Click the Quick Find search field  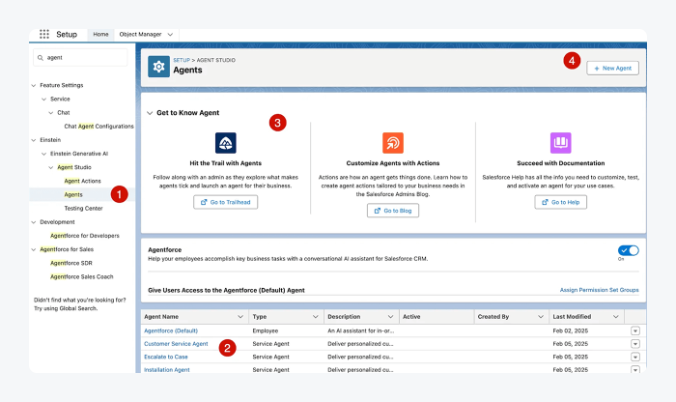(x=80, y=57)
